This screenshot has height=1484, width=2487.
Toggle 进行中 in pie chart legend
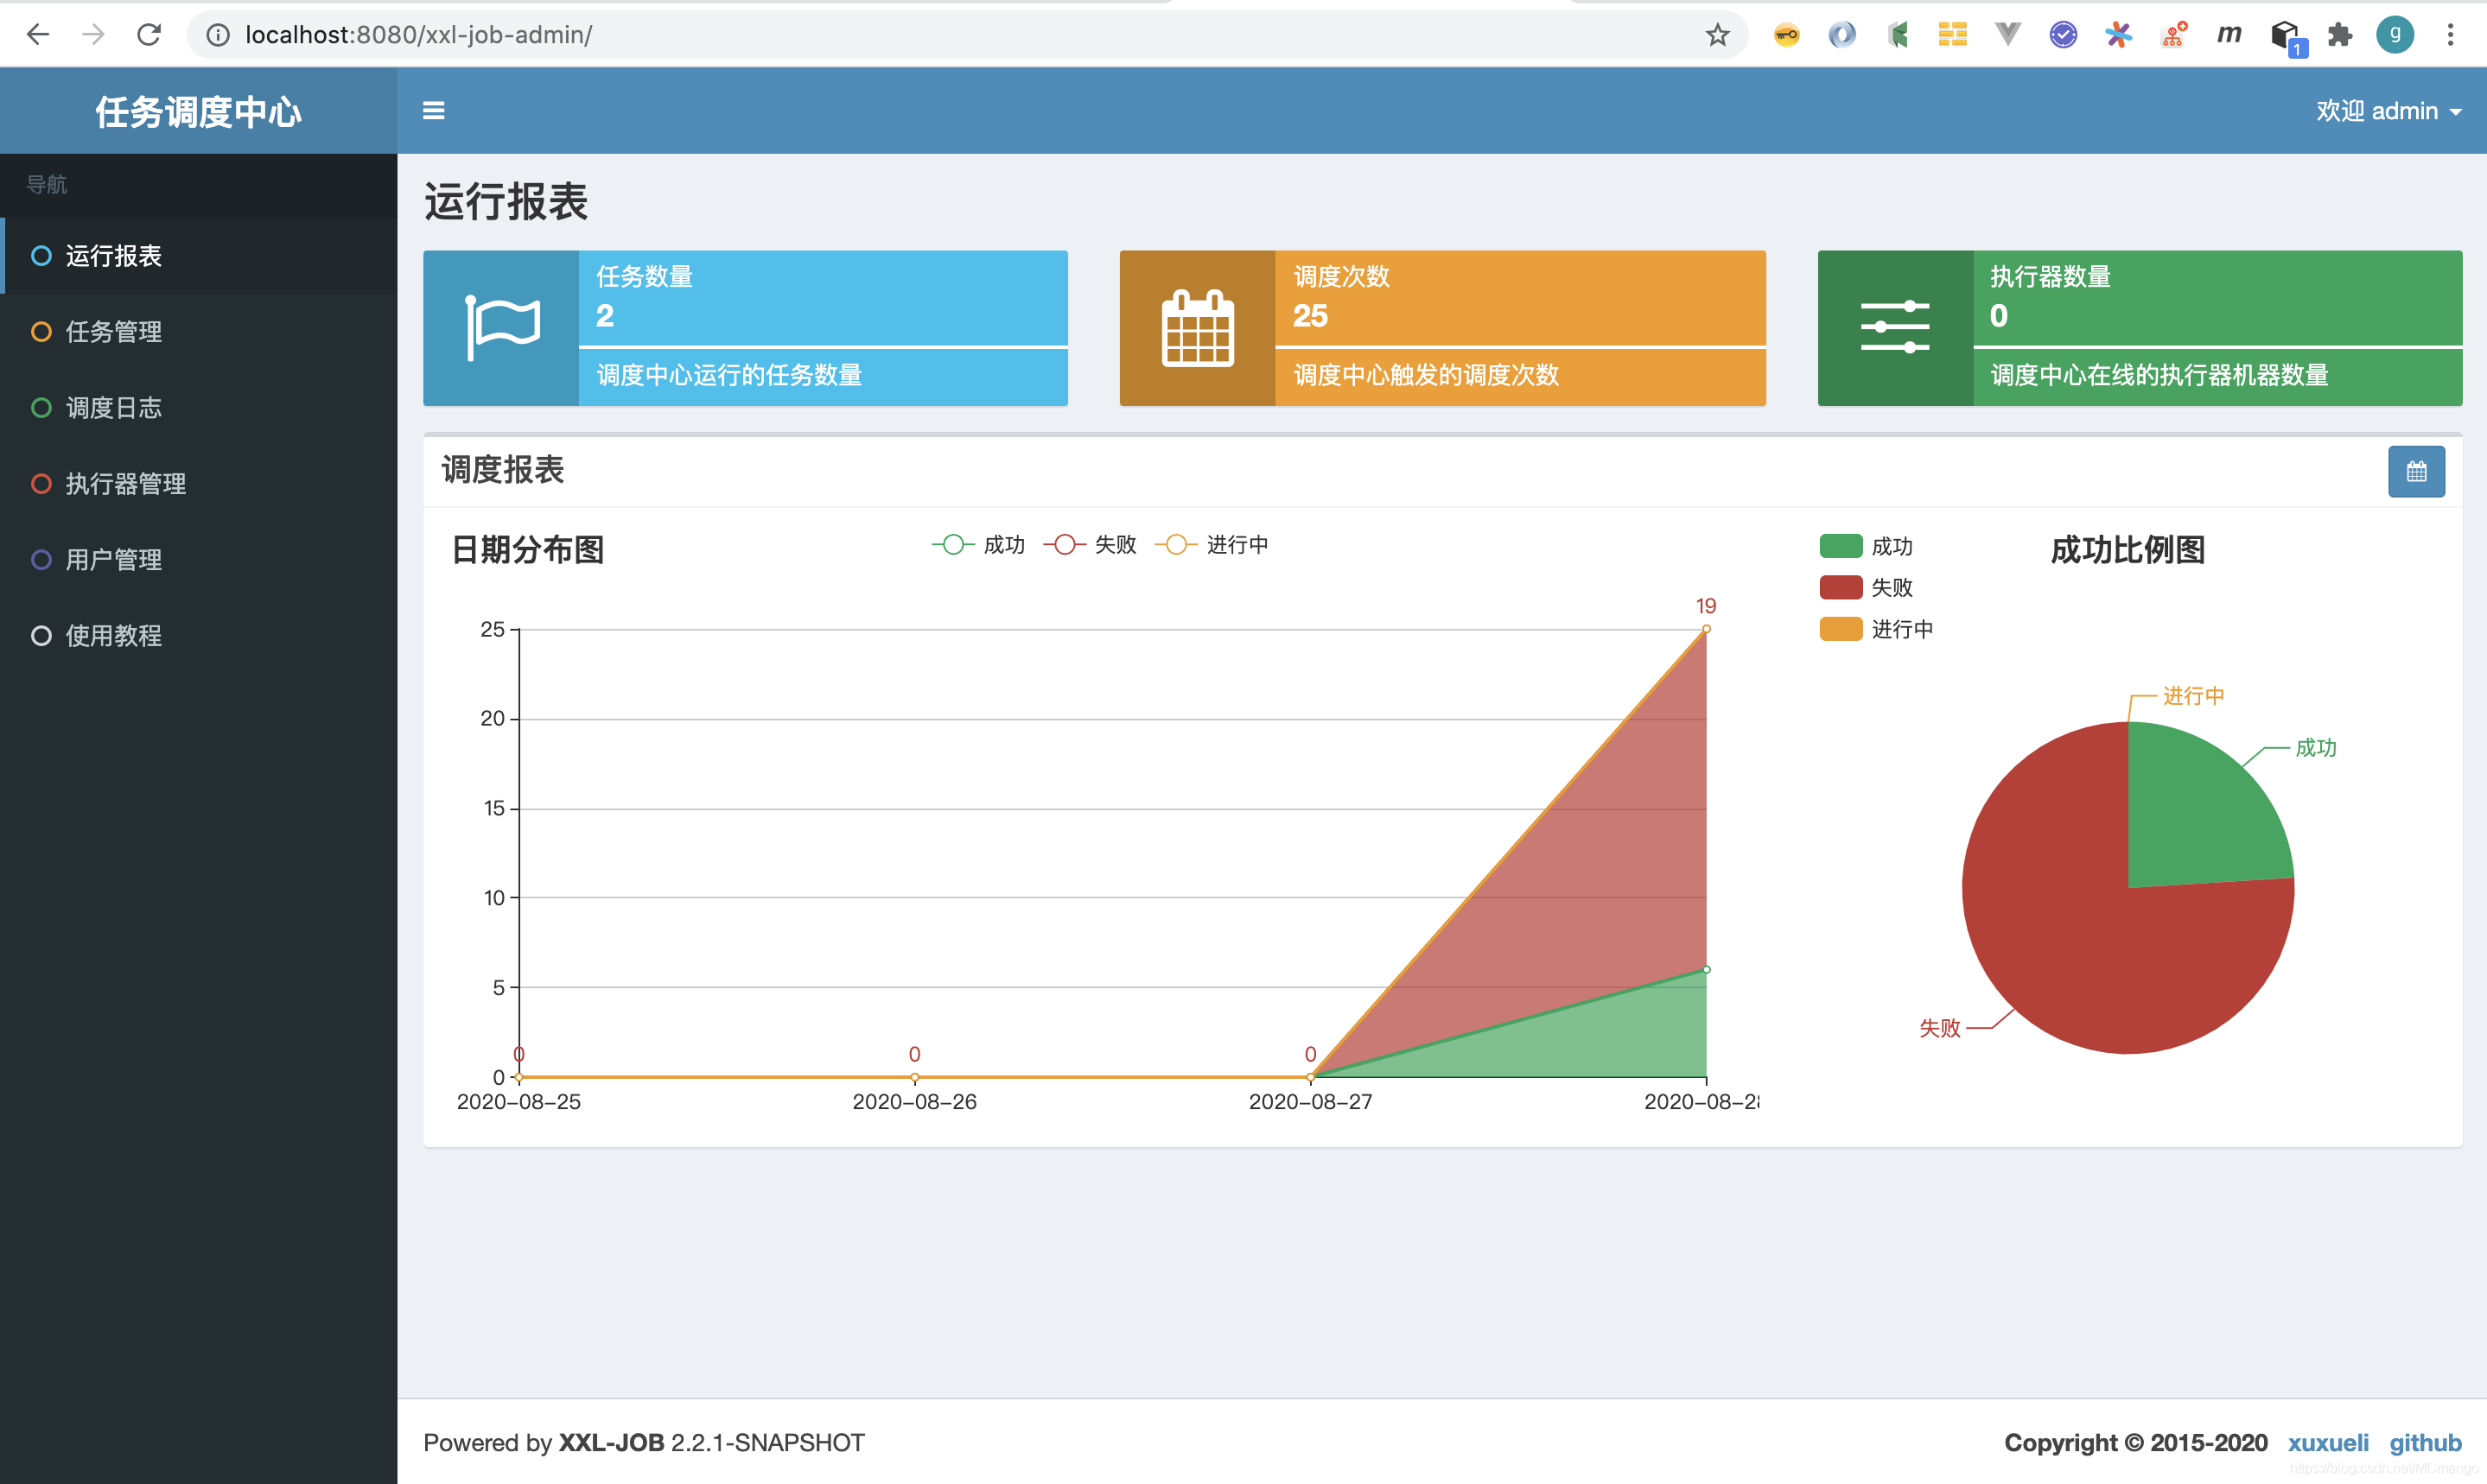point(1876,629)
